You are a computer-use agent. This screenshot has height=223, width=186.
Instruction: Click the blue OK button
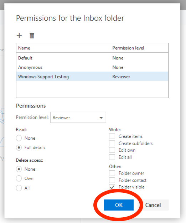(119, 205)
